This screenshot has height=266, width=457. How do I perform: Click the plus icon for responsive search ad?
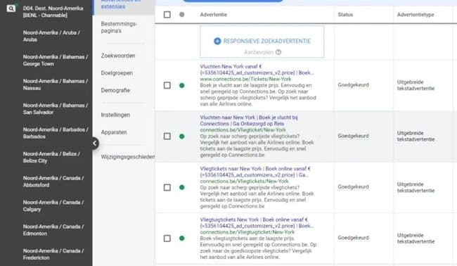coord(217,41)
